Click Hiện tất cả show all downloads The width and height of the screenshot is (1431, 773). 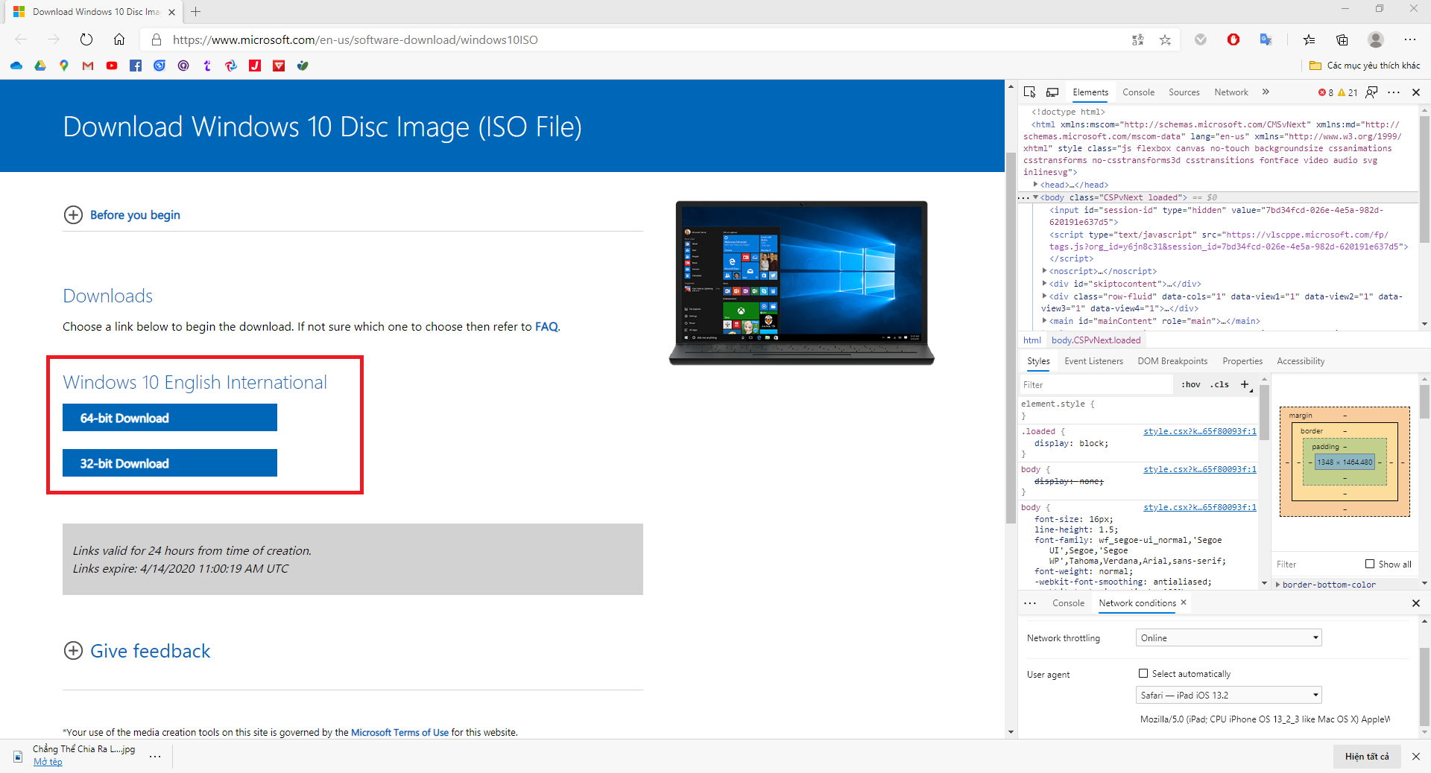[1367, 757]
